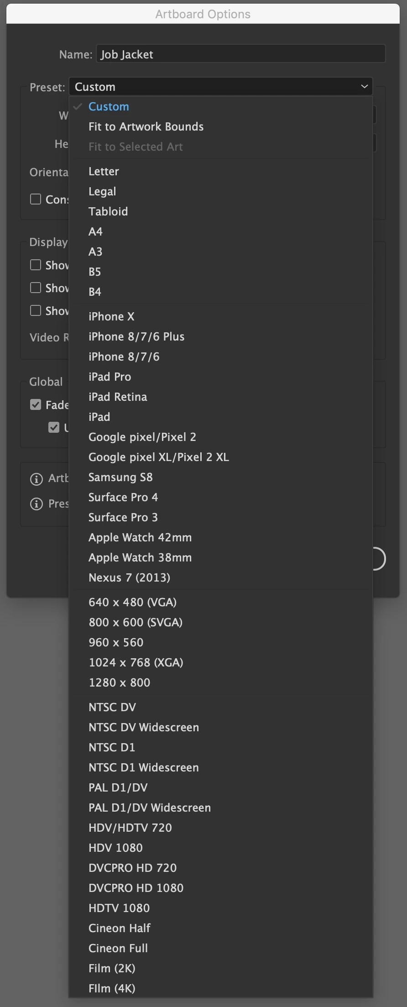Select the iPad Pro preset
The image size is (407, 1007).
(x=221, y=377)
